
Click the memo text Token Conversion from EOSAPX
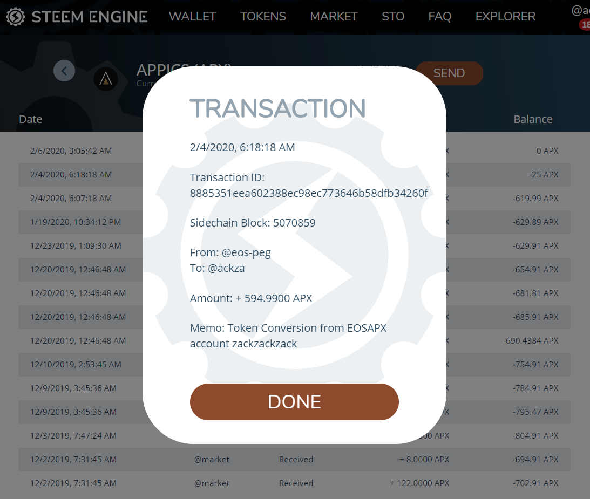point(288,336)
